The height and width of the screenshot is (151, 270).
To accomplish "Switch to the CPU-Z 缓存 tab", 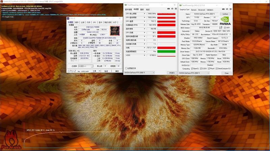I will coord(77,23).
